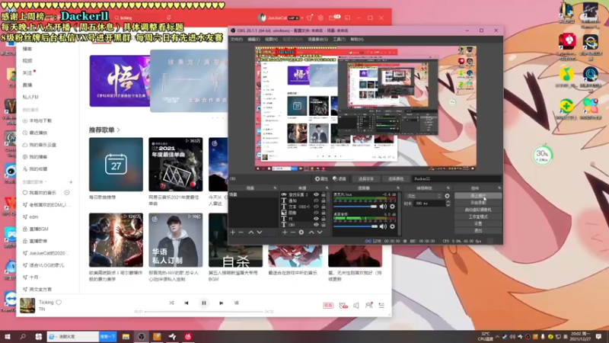Open 场景集合(S) menu in OBS

tap(317, 40)
